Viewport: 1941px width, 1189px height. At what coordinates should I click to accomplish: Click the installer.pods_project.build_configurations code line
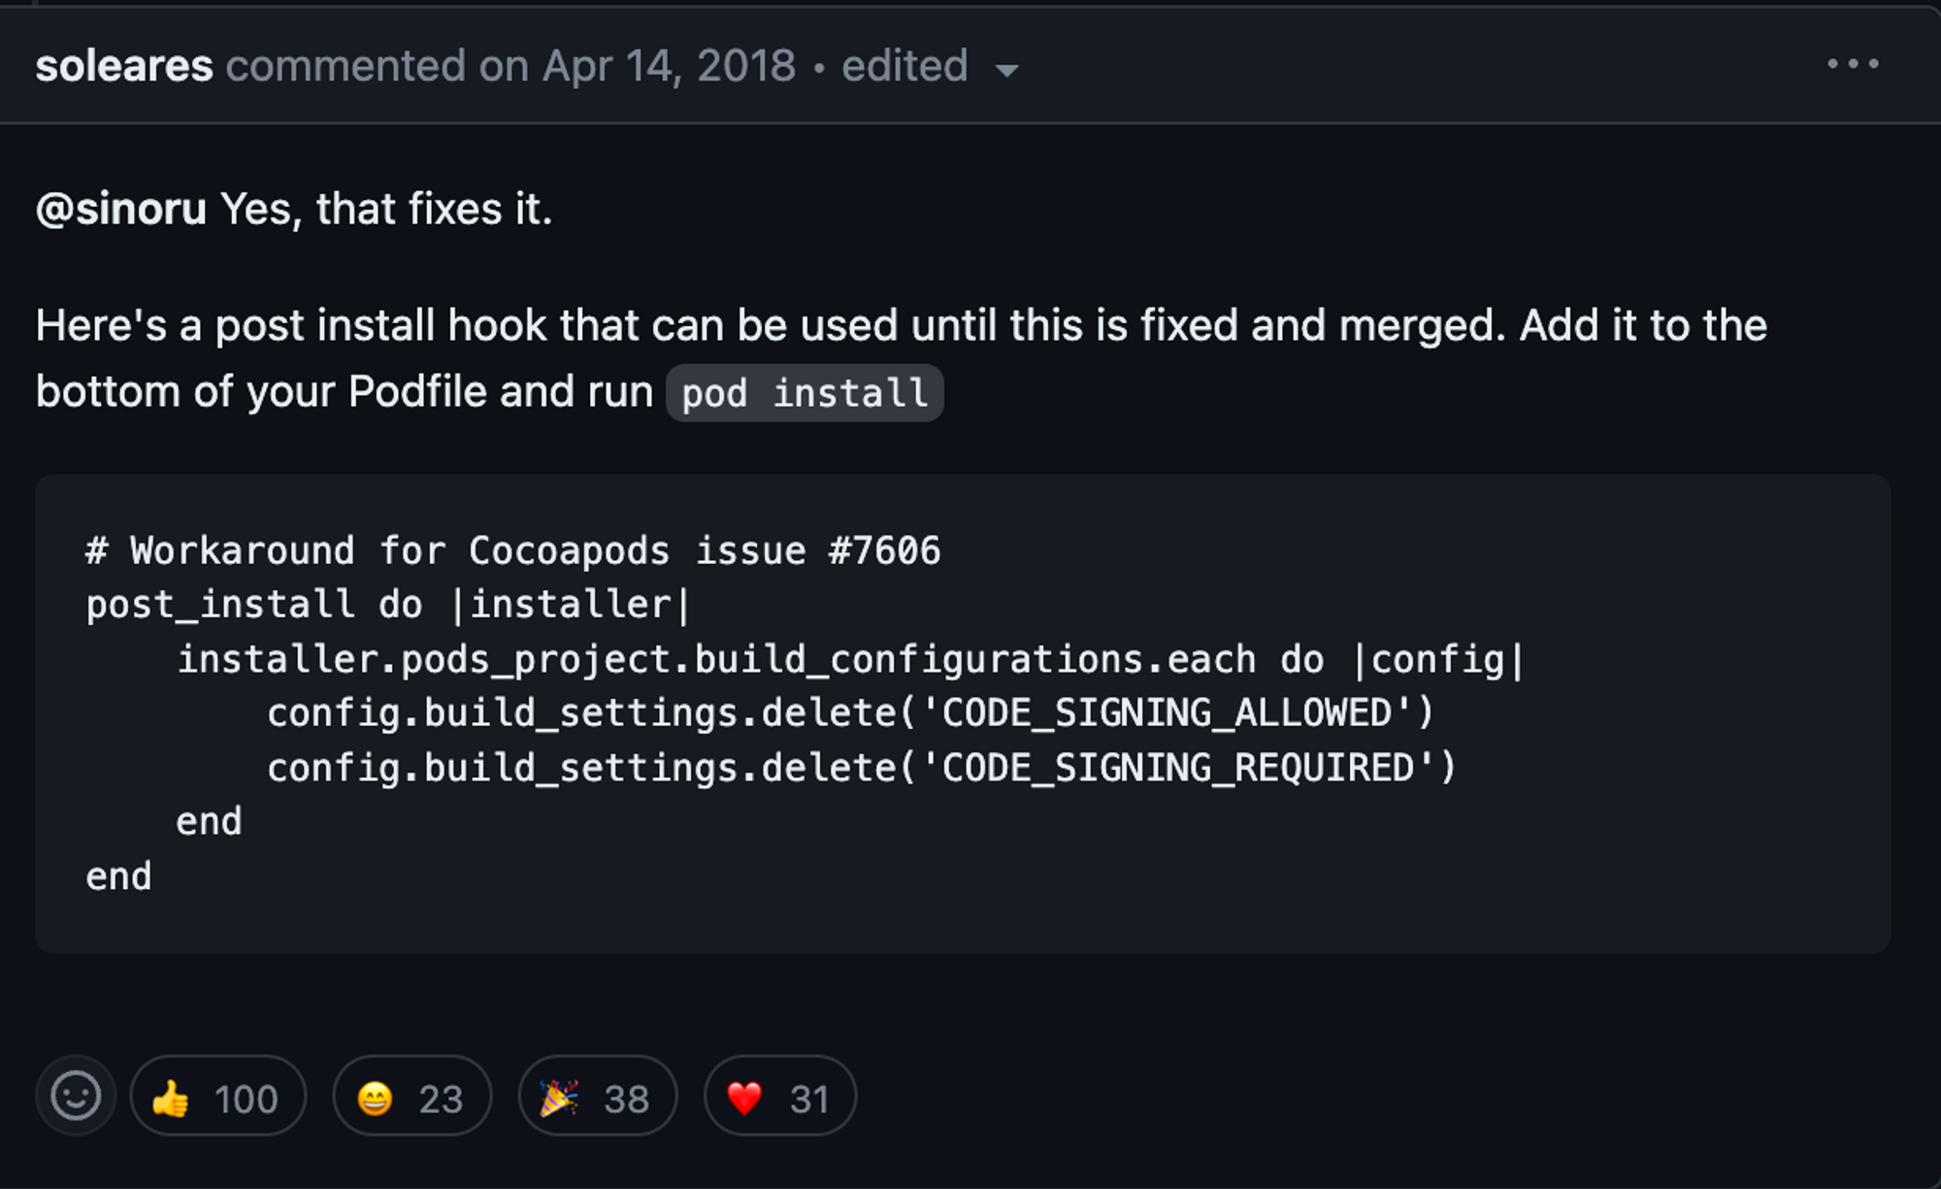851,660
